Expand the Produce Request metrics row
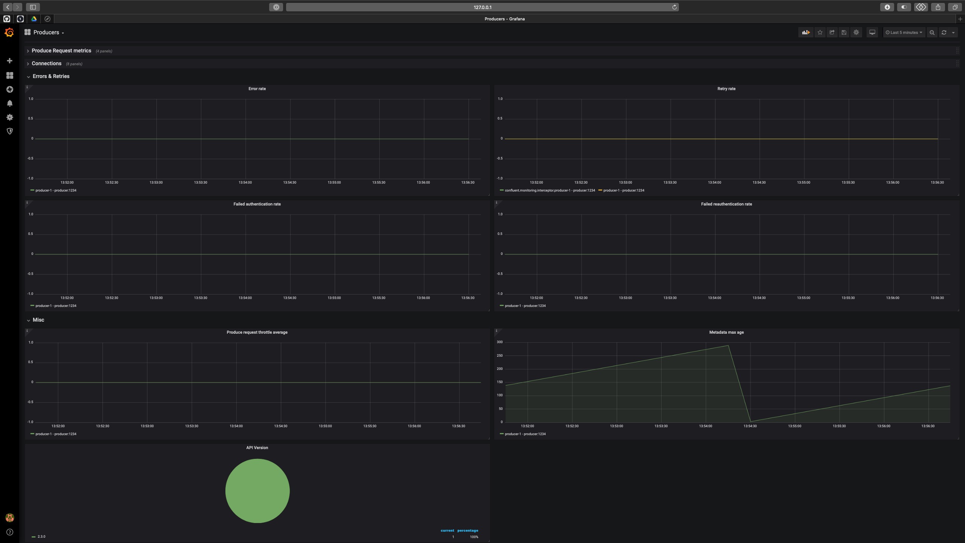The height and width of the screenshot is (543, 965). pyautogui.click(x=61, y=51)
